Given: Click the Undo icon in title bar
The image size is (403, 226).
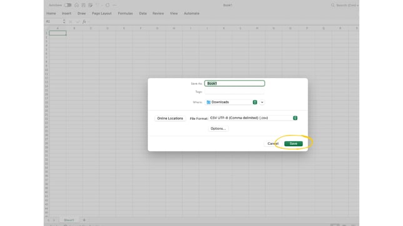Looking at the screenshot, I should tap(98, 5).
